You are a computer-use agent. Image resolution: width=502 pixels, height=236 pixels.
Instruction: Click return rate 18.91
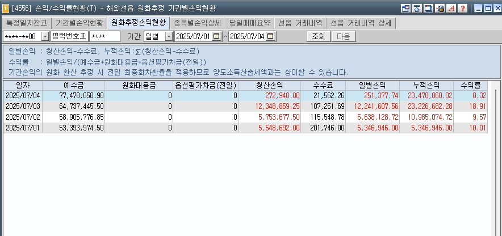tap(479, 107)
